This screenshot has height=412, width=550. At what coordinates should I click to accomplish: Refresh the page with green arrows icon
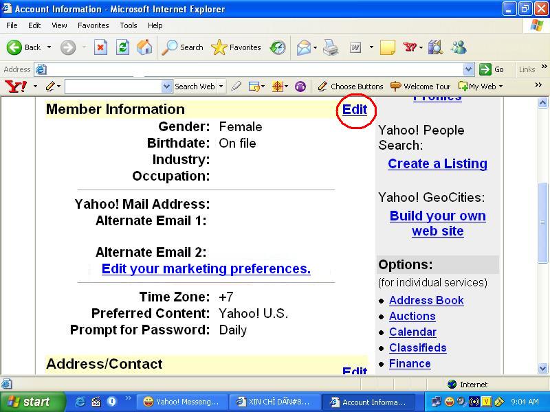pyautogui.click(x=123, y=47)
